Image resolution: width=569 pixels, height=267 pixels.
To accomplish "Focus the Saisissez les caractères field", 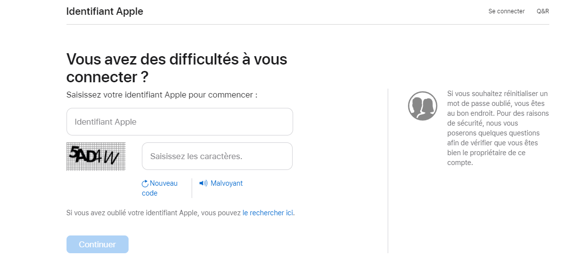I will (x=217, y=156).
